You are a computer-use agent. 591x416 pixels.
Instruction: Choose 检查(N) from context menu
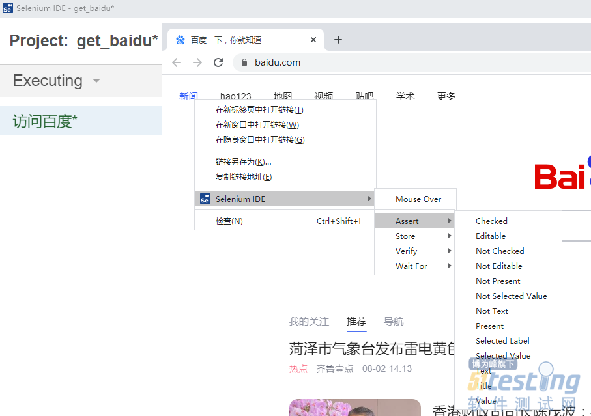285,221
